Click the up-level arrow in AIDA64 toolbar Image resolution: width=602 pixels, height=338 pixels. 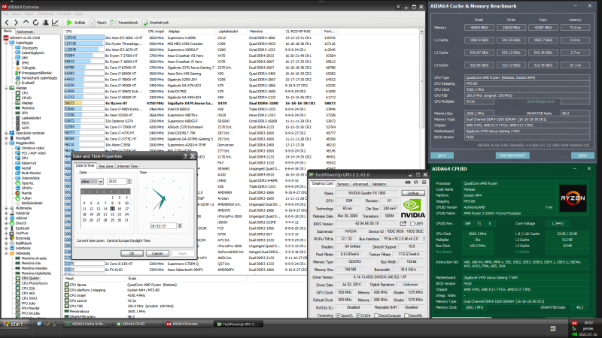26,23
